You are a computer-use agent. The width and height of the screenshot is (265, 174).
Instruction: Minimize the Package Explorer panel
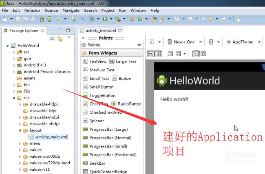coord(60,30)
